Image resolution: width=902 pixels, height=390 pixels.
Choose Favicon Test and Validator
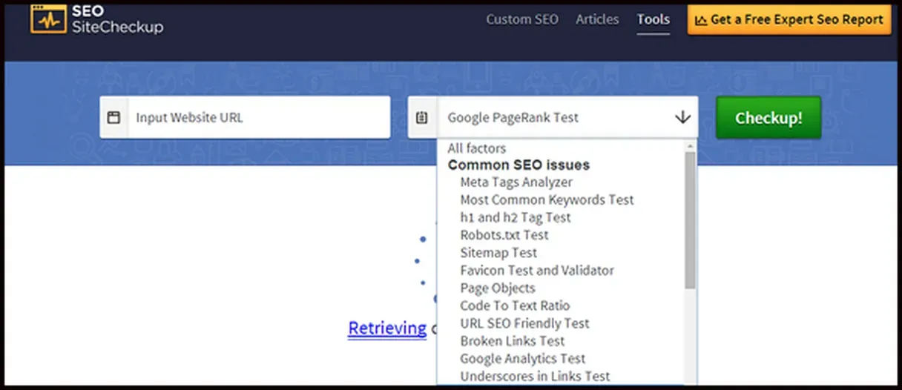[536, 271]
